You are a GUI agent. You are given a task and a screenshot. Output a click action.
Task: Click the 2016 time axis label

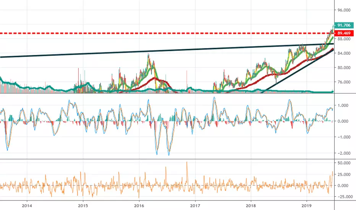[x=139, y=206]
